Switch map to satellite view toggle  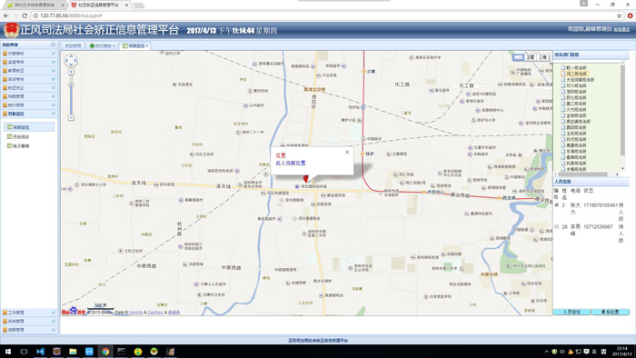(x=531, y=57)
